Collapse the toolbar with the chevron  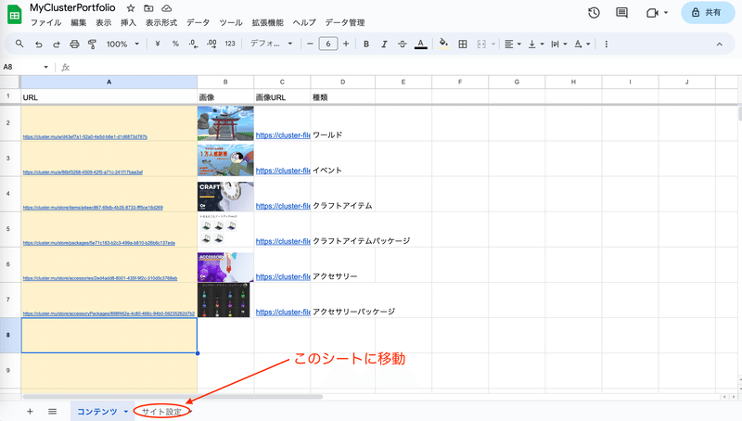pyautogui.click(x=720, y=44)
